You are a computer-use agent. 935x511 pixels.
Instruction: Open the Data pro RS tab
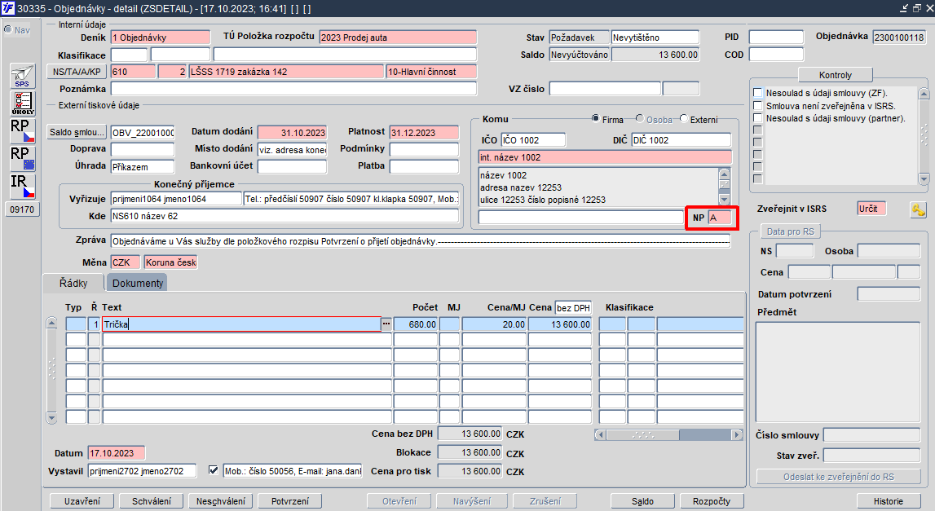point(790,231)
